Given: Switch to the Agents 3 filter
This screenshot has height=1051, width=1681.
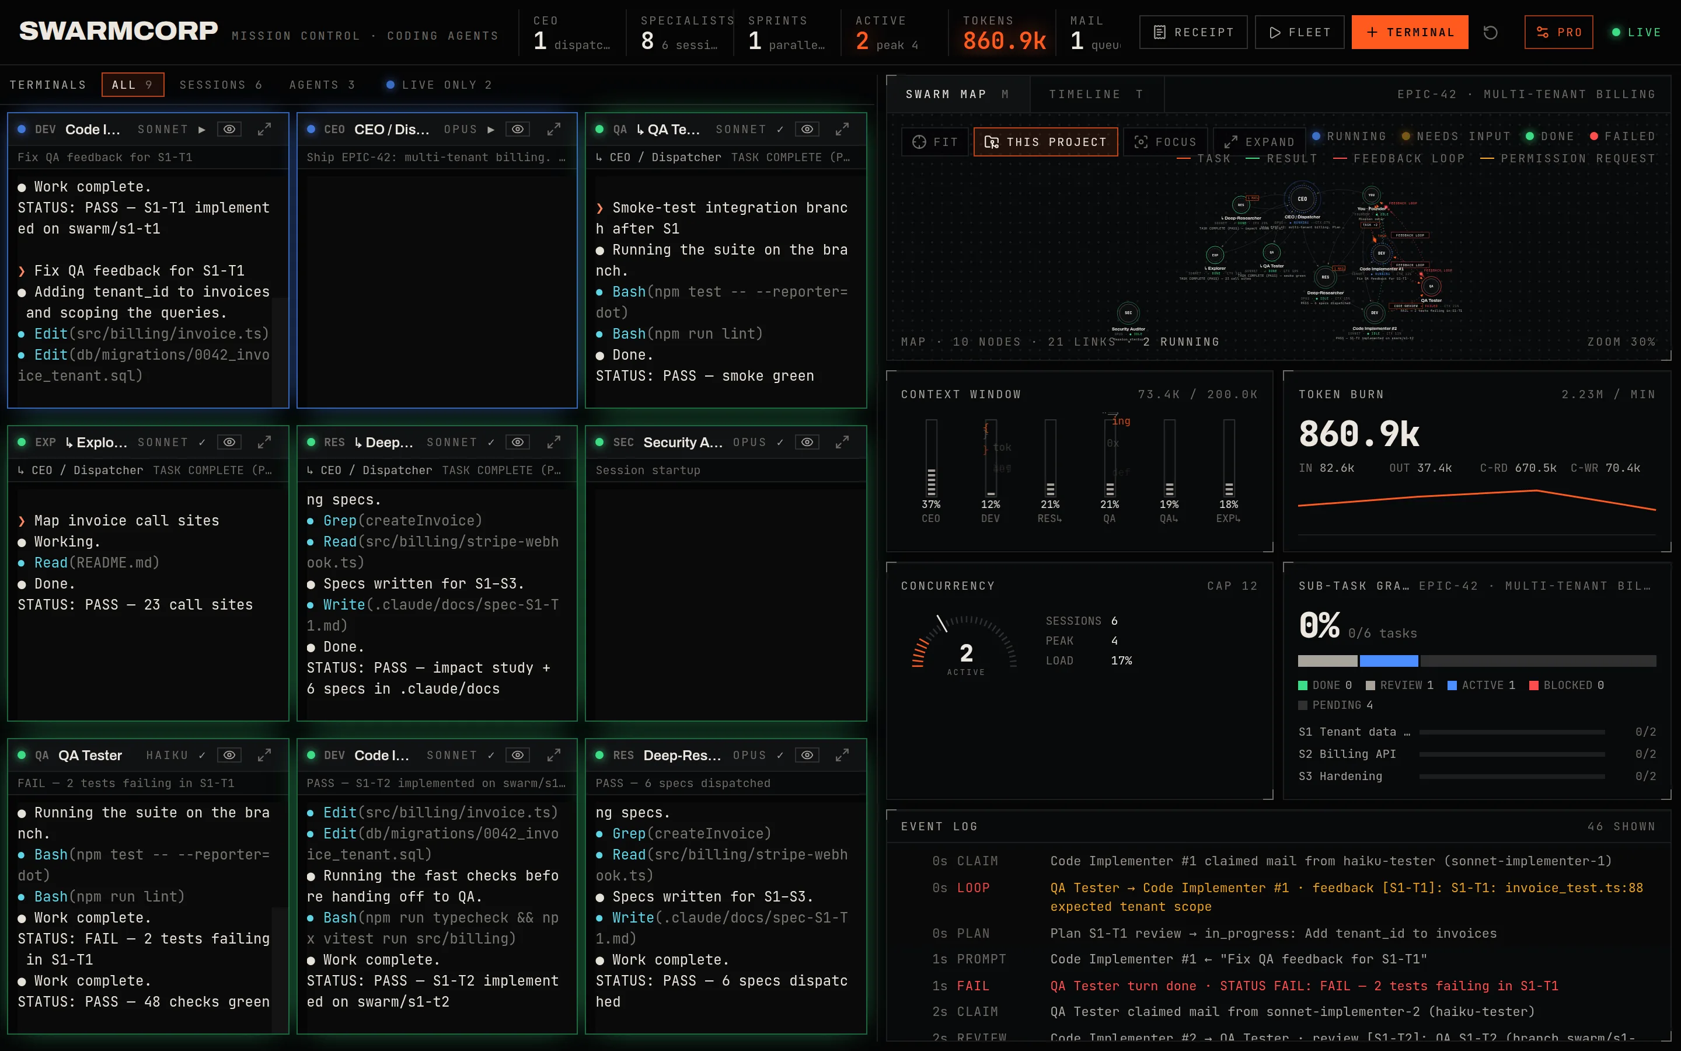Looking at the screenshot, I should point(322,85).
